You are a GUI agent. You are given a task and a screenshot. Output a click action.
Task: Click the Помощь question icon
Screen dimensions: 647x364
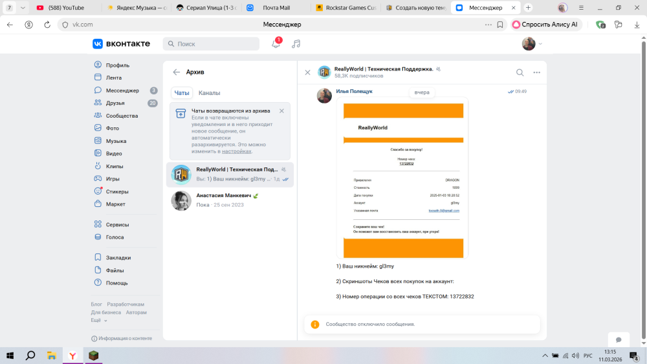pyautogui.click(x=98, y=283)
